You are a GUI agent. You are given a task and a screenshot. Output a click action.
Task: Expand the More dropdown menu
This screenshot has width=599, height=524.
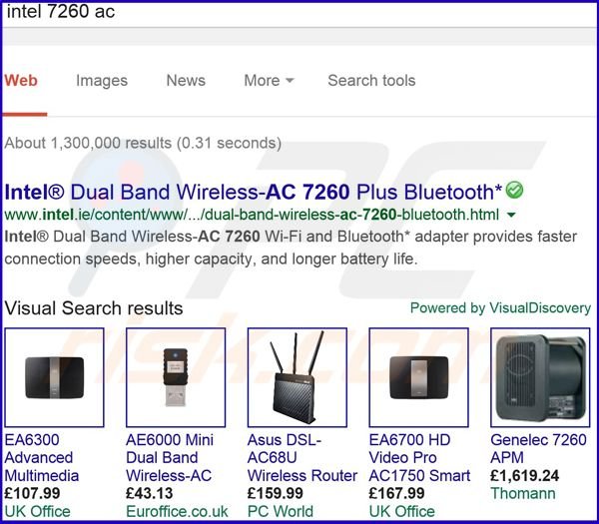click(x=269, y=81)
